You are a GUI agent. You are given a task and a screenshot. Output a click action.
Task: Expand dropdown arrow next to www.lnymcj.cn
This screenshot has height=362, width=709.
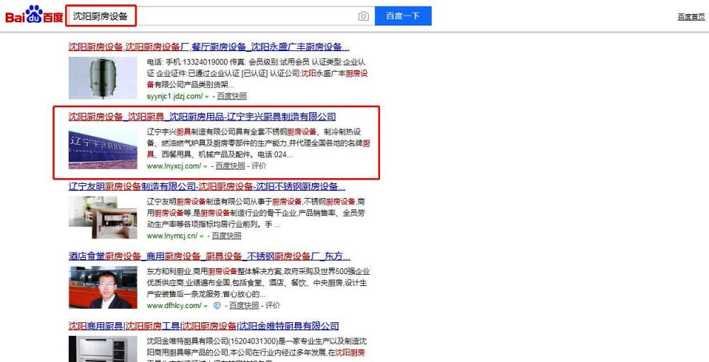pyautogui.click(x=201, y=236)
